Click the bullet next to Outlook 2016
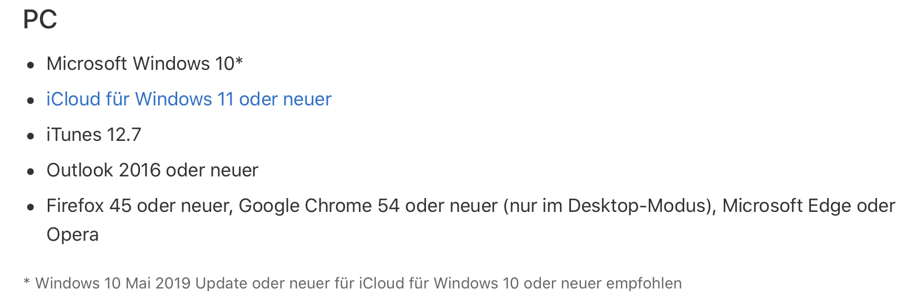922x304 pixels. tap(31, 171)
